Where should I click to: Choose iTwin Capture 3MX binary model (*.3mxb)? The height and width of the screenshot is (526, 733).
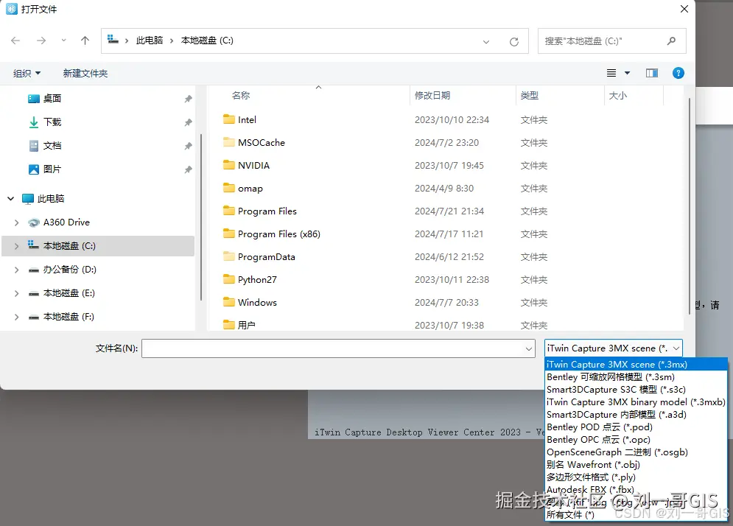(636, 402)
